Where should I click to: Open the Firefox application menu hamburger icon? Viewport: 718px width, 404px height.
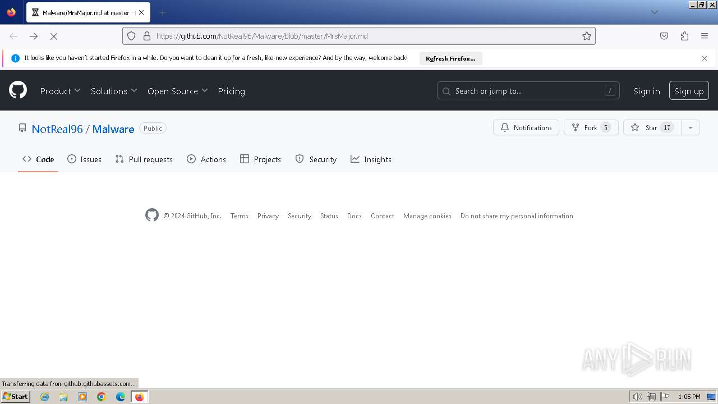coord(705,36)
